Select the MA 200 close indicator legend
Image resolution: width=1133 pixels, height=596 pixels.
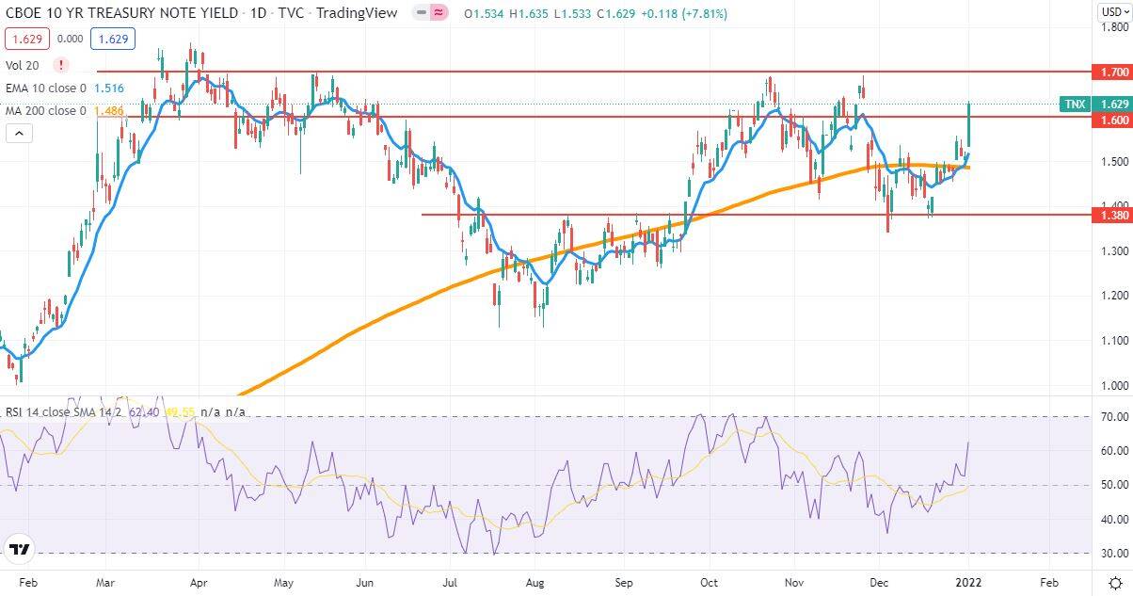tap(46, 111)
